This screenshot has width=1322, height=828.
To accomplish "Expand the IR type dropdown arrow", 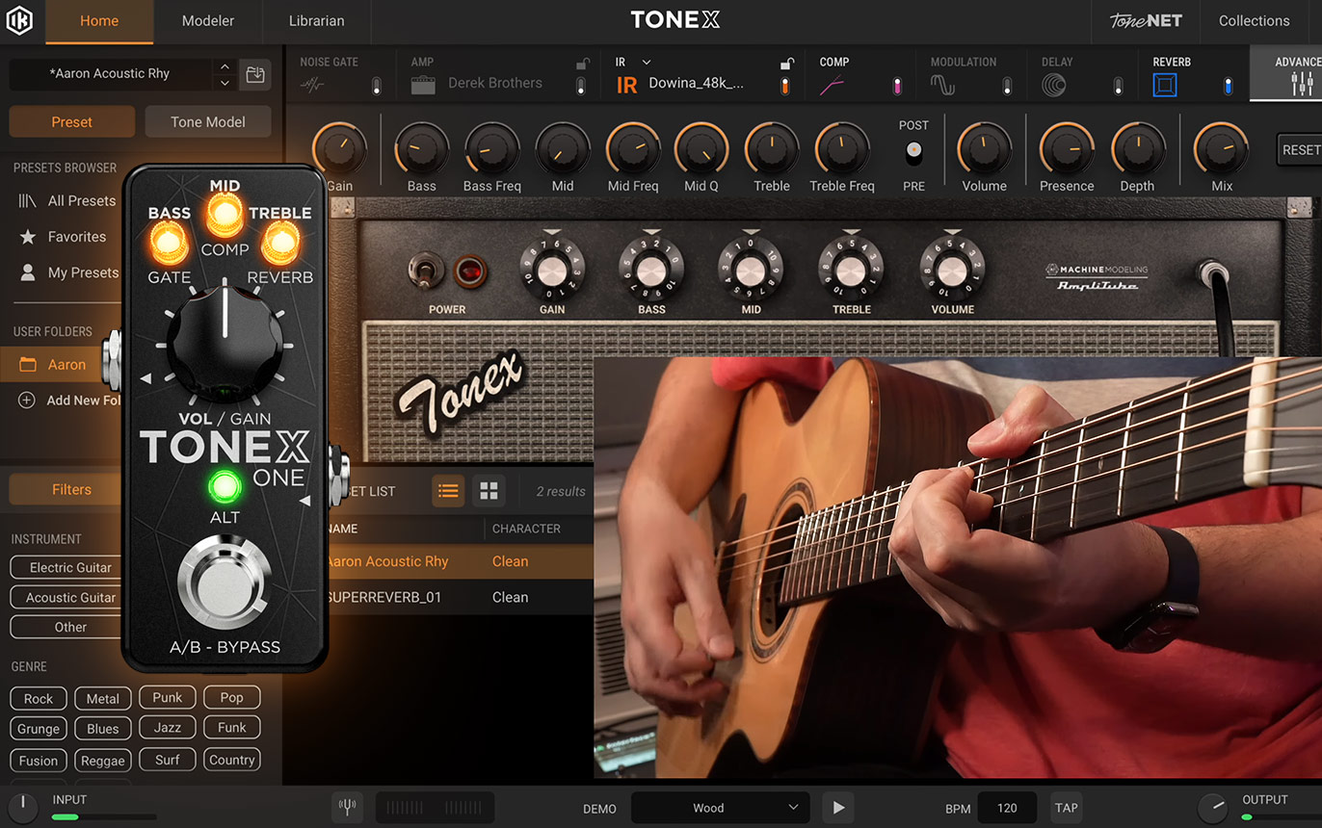I will [647, 62].
